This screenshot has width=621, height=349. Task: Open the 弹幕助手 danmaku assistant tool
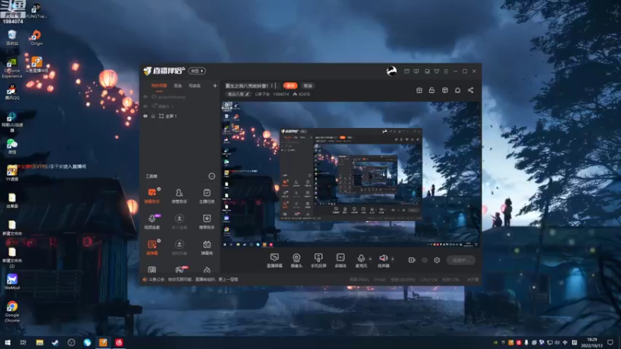[152, 195]
